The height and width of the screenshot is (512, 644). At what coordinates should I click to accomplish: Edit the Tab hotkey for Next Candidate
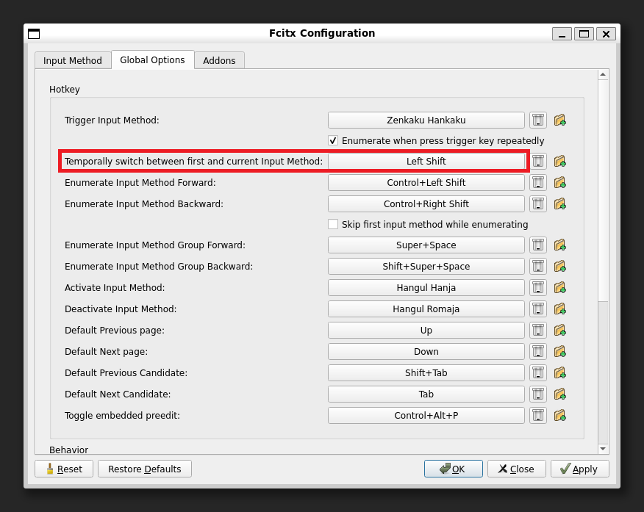pos(426,394)
